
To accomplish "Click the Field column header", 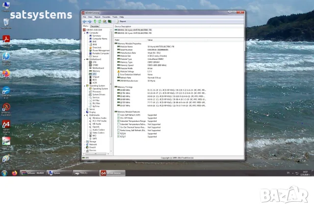I will point(131,40).
